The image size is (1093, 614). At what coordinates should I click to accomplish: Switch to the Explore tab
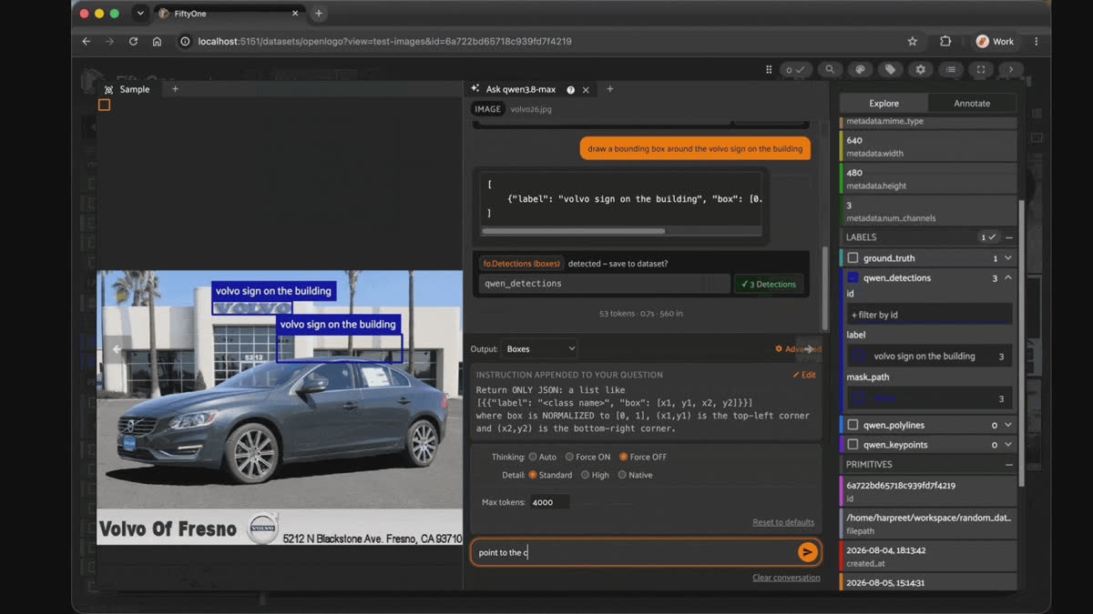click(x=884, y=104)
